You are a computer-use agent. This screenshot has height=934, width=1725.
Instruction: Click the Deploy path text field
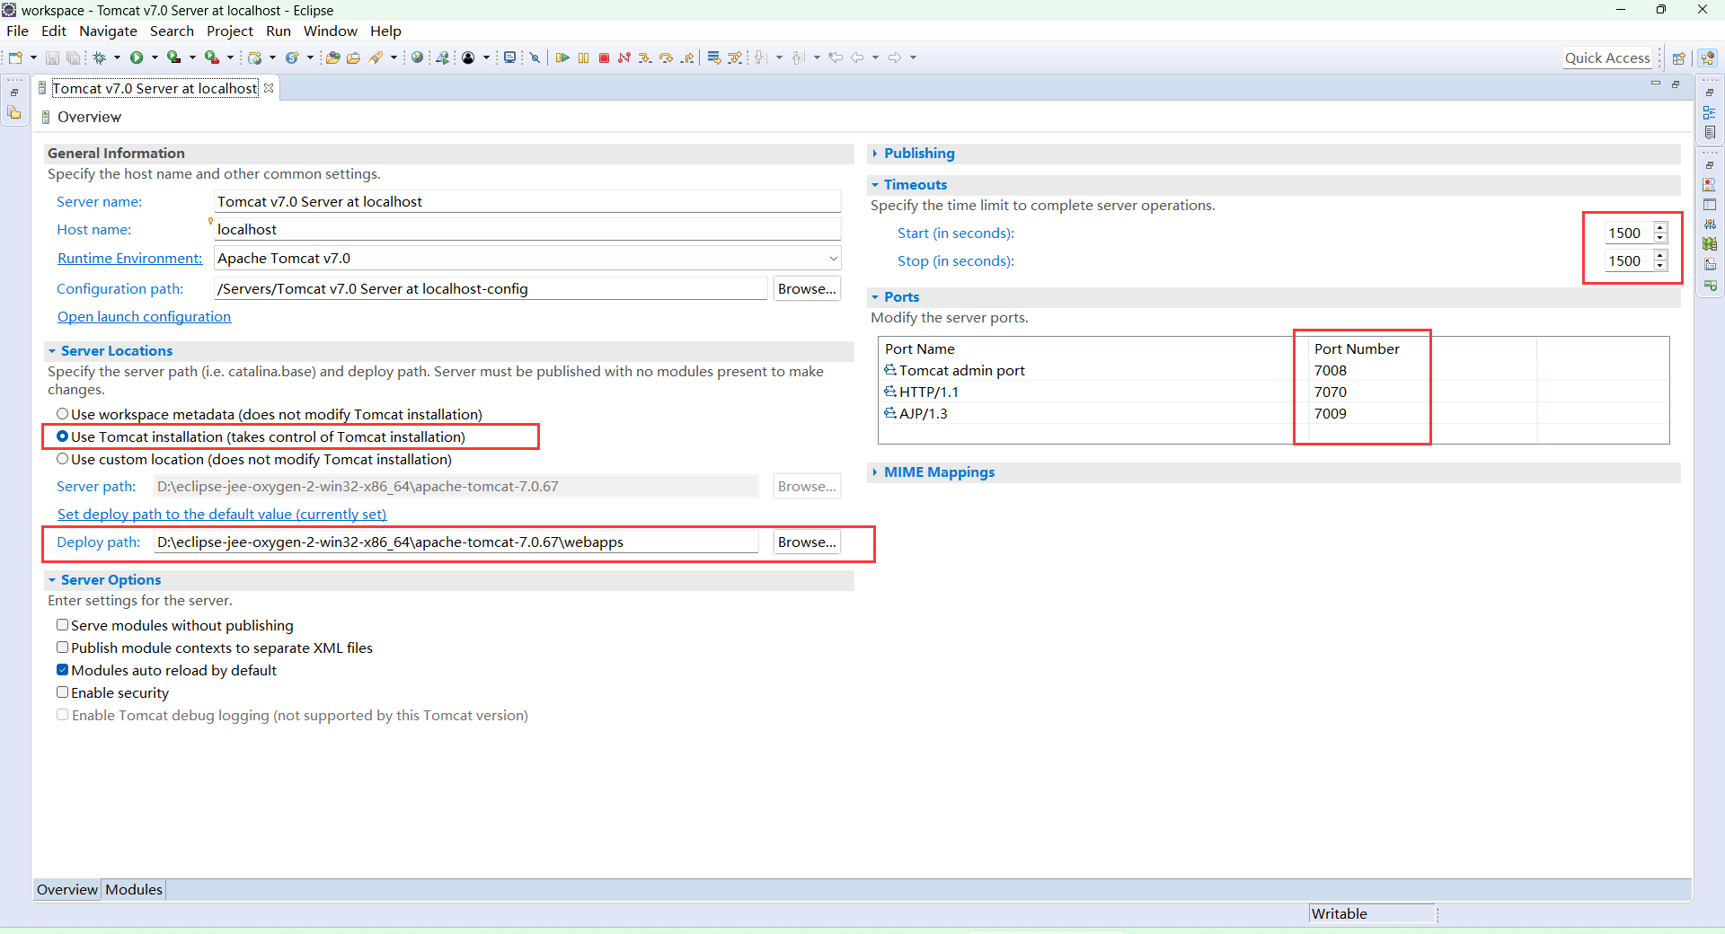456,542
